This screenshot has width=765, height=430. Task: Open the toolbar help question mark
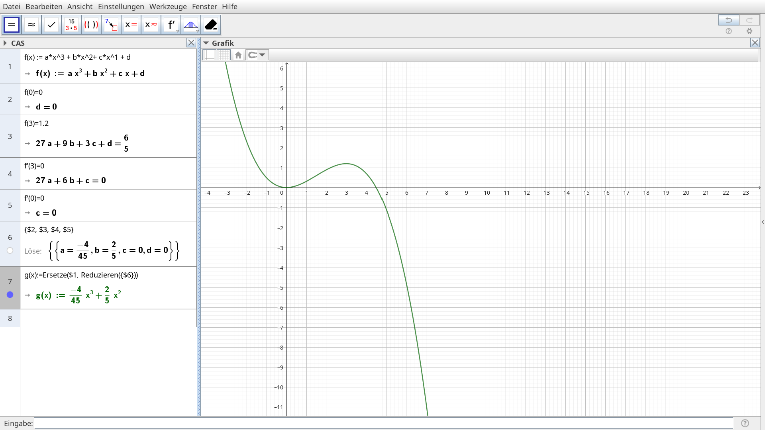[x=729, y=31]
